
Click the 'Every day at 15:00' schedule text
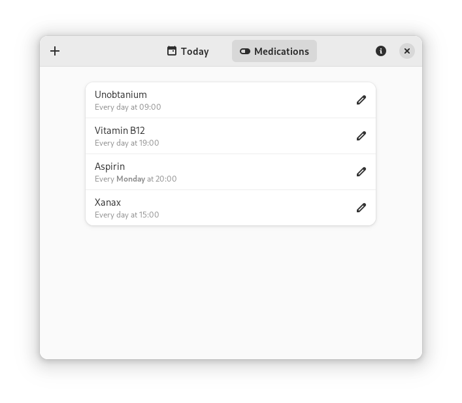[127, 215]
